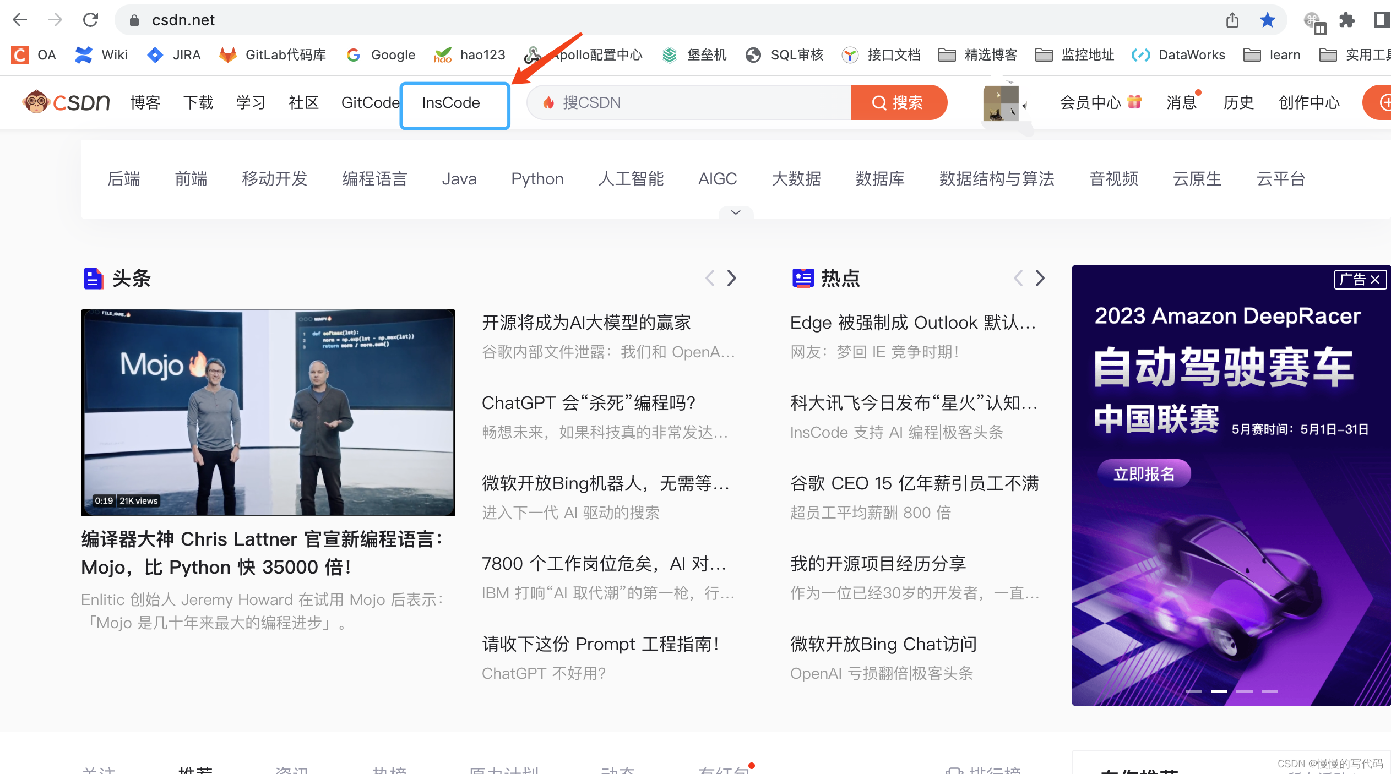Click the Mojo video thumbnail
This screenshot has height=774, width=1391.
(x=268, y=412)
